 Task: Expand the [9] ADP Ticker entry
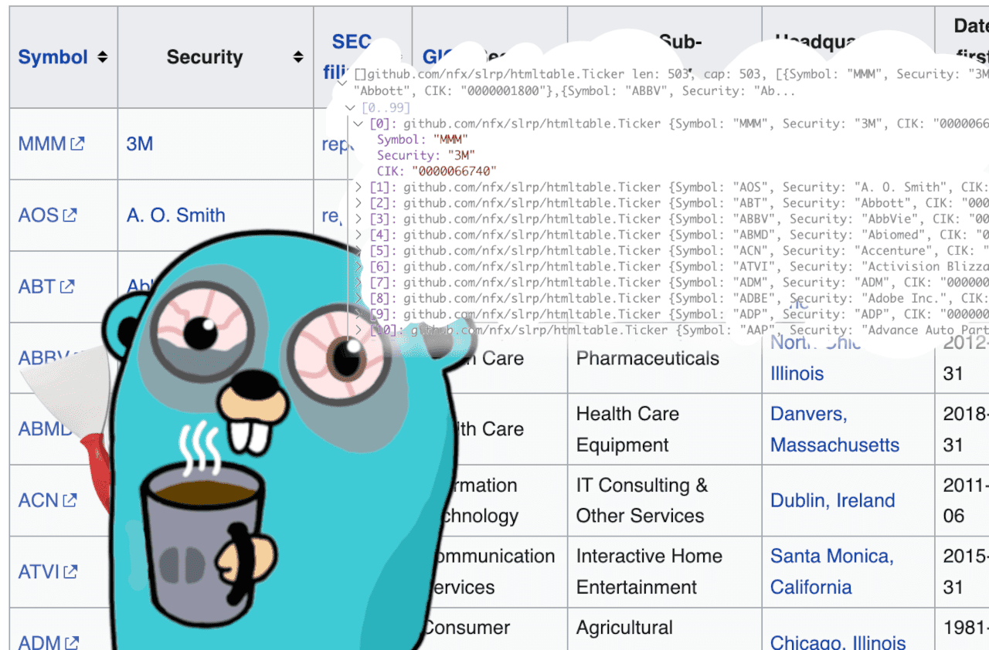[x=358, y=314]
